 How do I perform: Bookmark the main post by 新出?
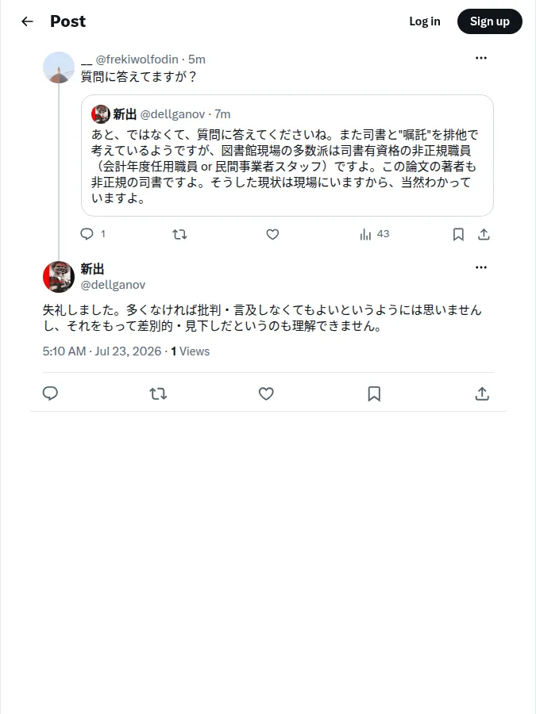coord(374,393)
